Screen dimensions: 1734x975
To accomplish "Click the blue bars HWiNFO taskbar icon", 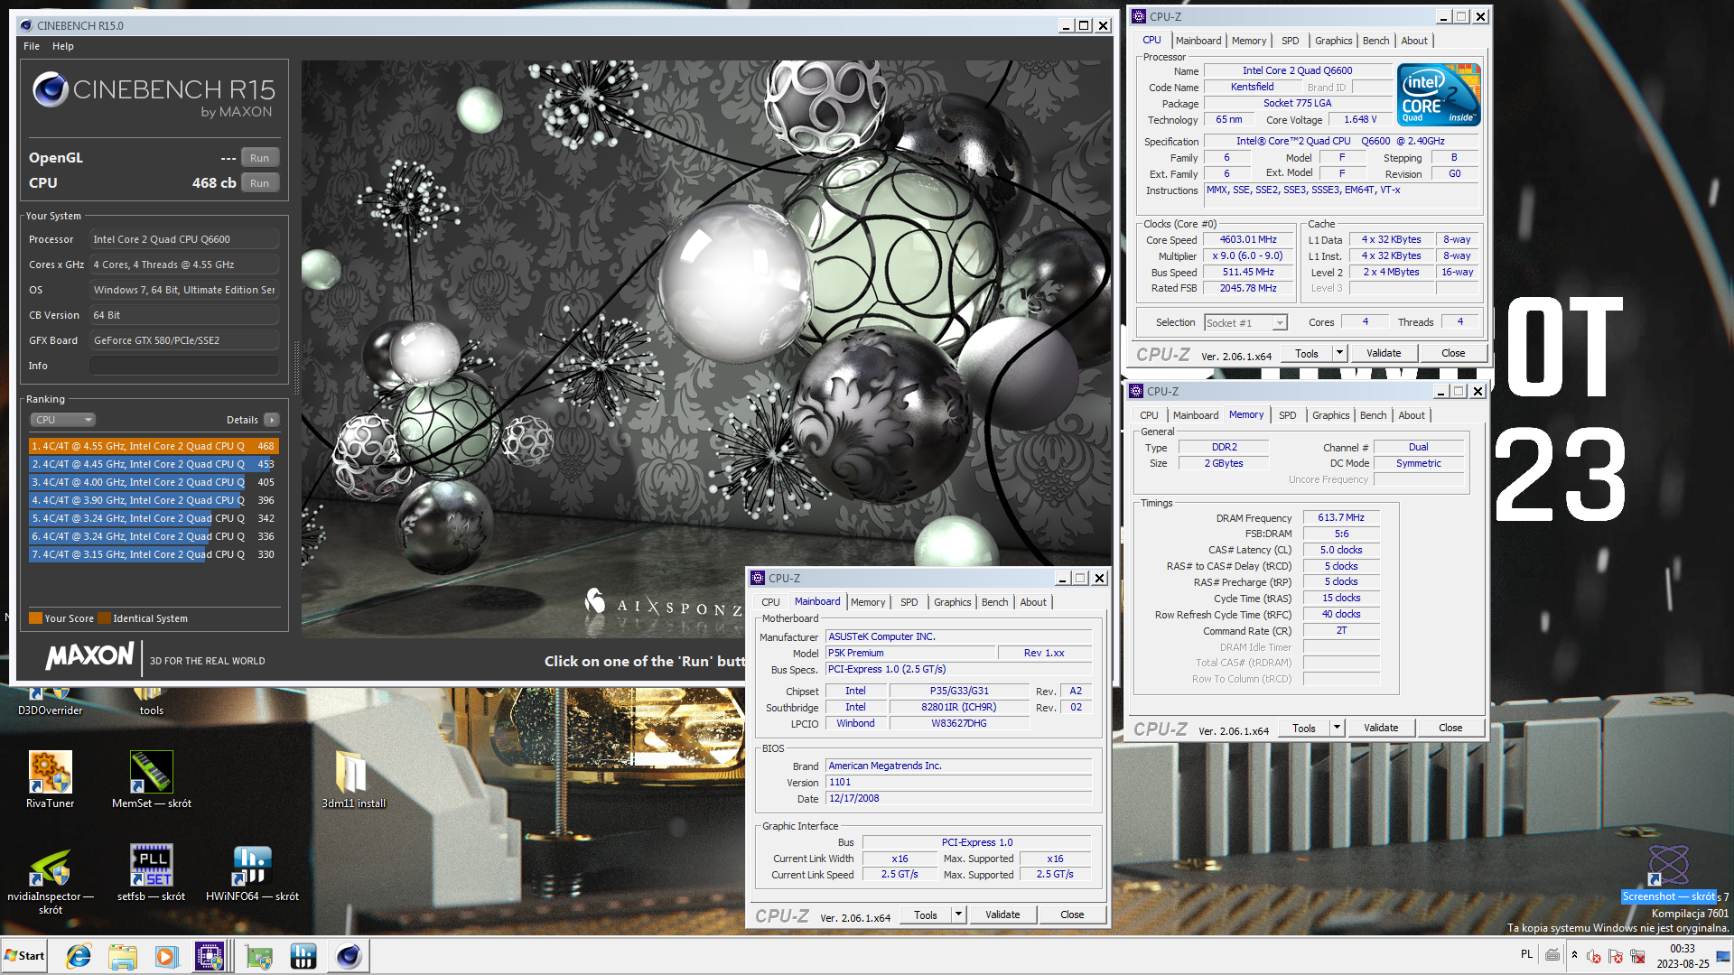I will tap(303, 956).
